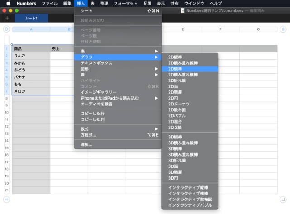The width and height of the screenshot is (290, 214).
Task: Expand iPhoneまたはiPadから読み込む submenu
Action: (x=118, y=98)
